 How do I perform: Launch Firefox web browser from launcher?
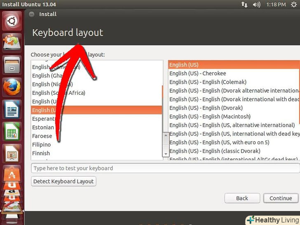12,87
